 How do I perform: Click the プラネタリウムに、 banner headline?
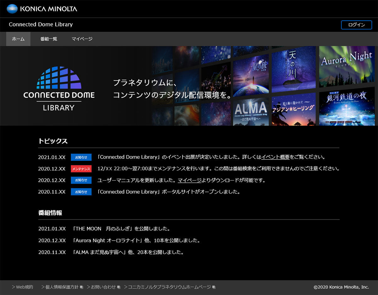click(x=146, y=83)
